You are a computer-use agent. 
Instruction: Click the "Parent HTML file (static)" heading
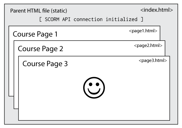coord(39,11)
